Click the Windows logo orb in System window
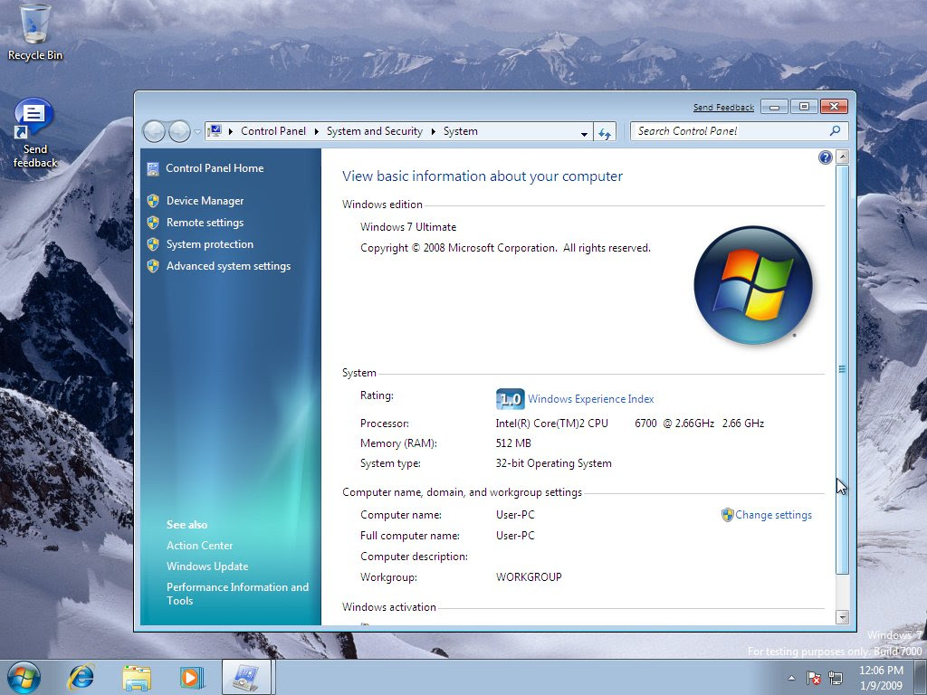 coord(752,285)
